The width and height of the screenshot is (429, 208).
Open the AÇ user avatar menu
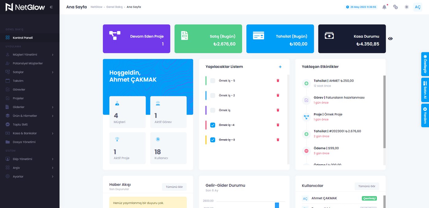point(417,7)
